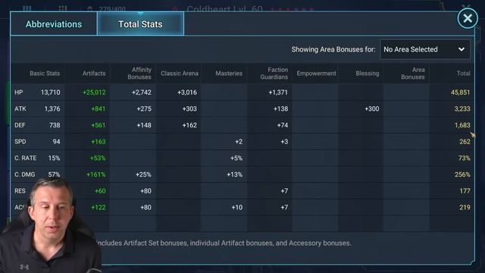Screen dimensions: 485x273
Task: Click C. DMG total 256%
Action: pos(462,174)
